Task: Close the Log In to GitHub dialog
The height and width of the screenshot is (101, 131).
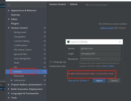Action: pos(120,42)
